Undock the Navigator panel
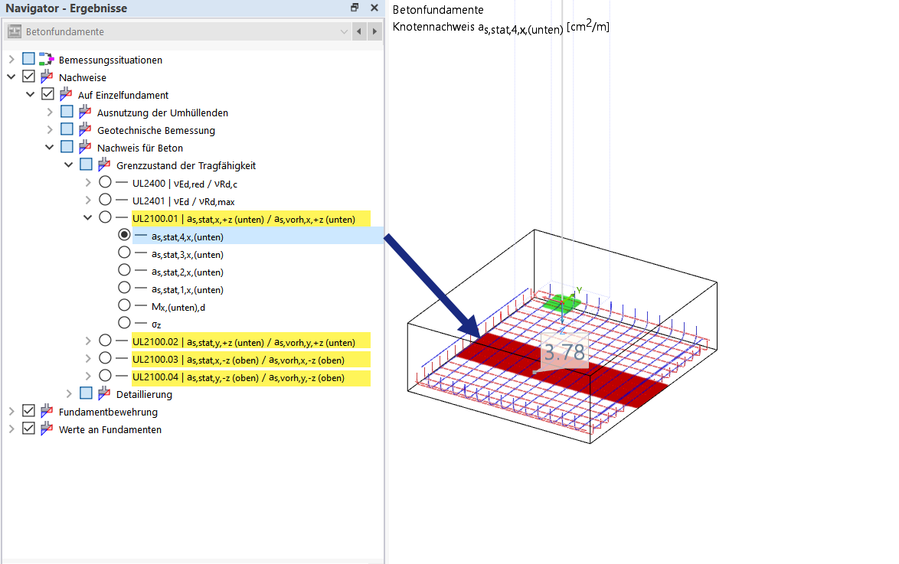This screenshot has width=899, height=564. (x=355, y=8)
